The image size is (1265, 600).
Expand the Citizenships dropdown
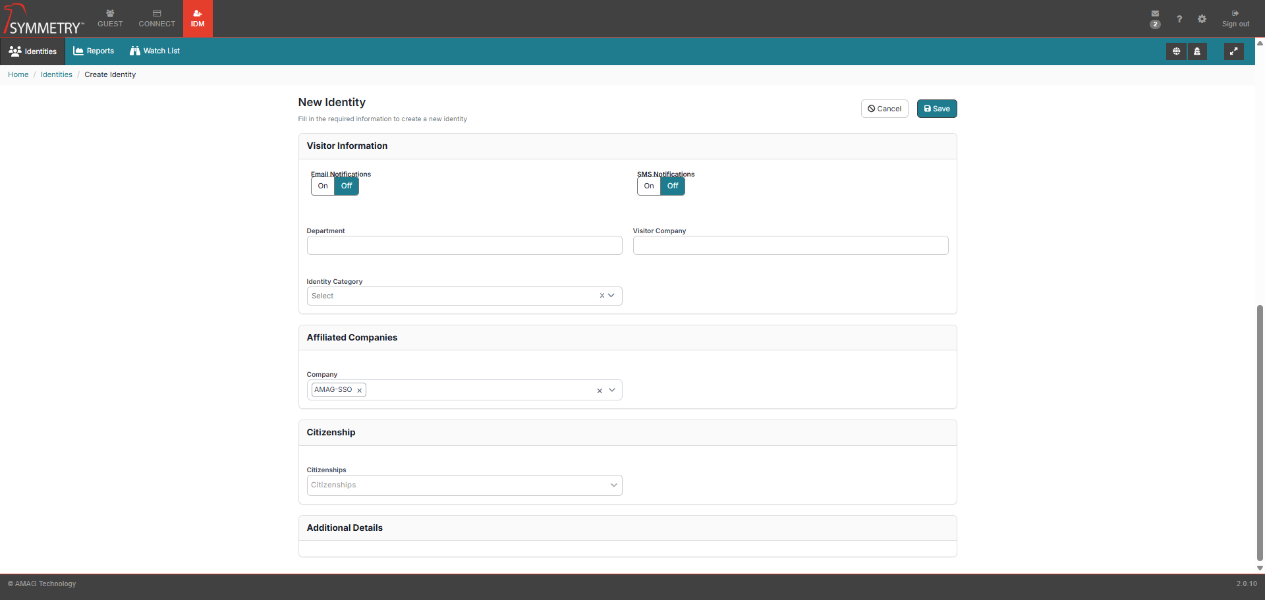[613, 485]
